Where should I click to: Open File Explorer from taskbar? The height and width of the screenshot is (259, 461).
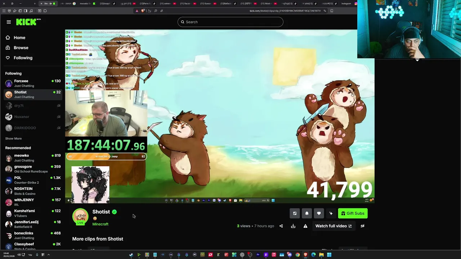[322, 255]
